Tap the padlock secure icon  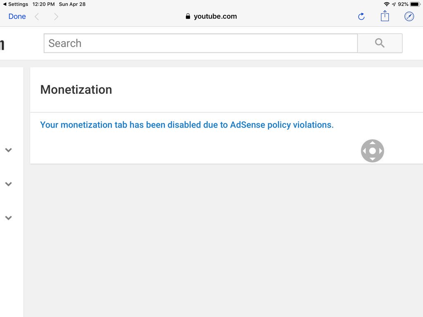(188, 16)
